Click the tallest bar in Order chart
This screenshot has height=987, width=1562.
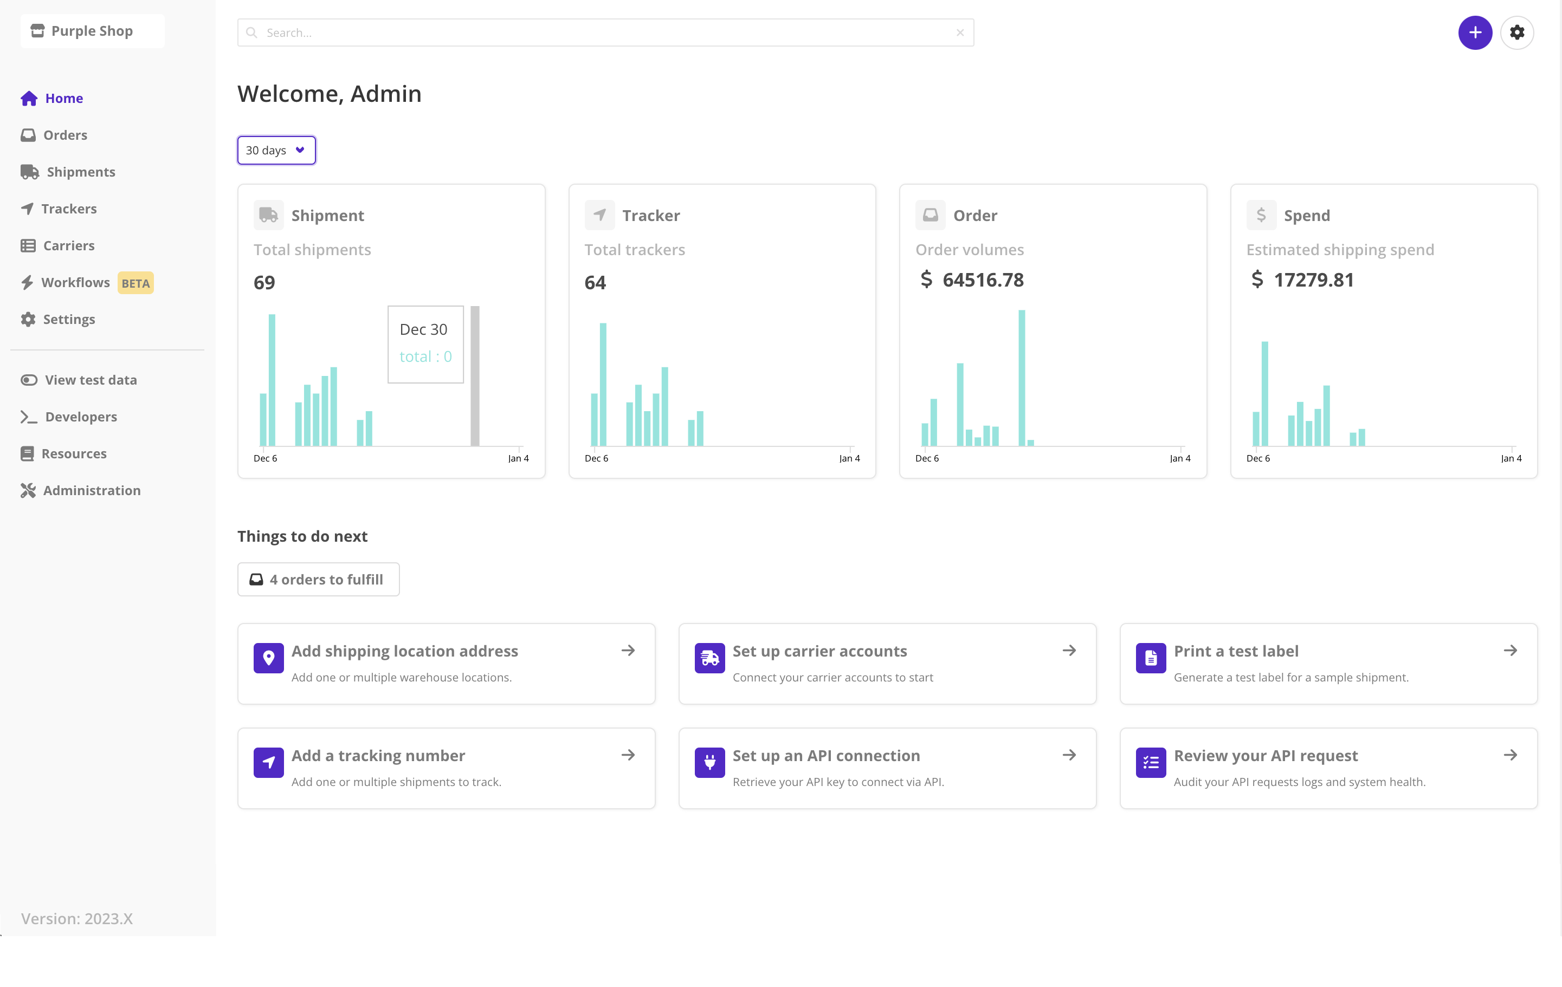coord(1022,378)
